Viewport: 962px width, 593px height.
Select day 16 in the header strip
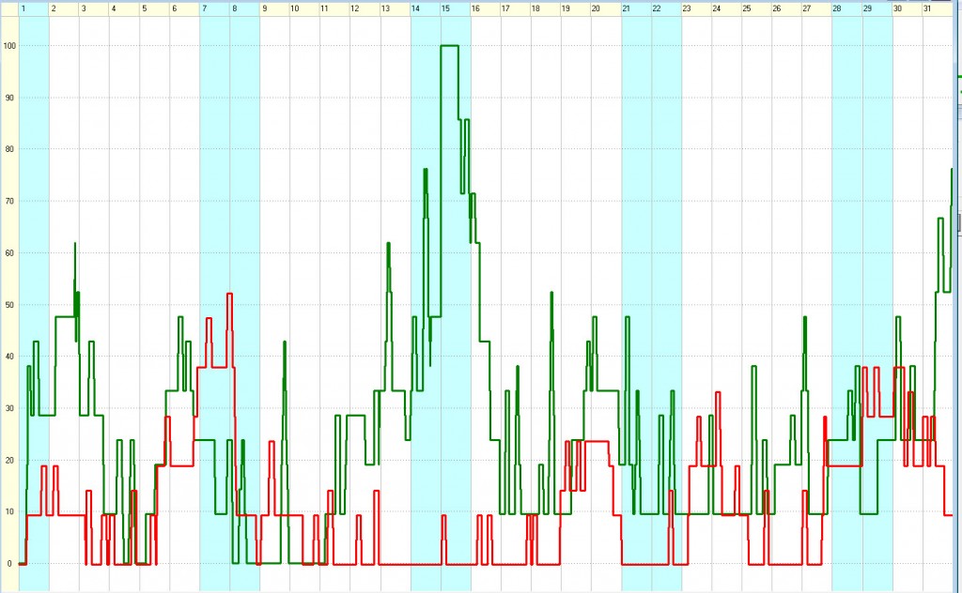coord(486,8)
